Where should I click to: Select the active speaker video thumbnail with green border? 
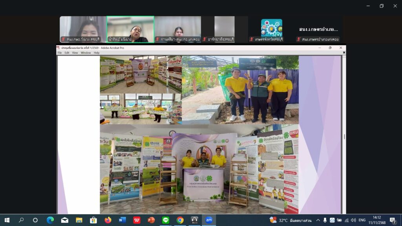pyautogui.click(x=130, y=29)
